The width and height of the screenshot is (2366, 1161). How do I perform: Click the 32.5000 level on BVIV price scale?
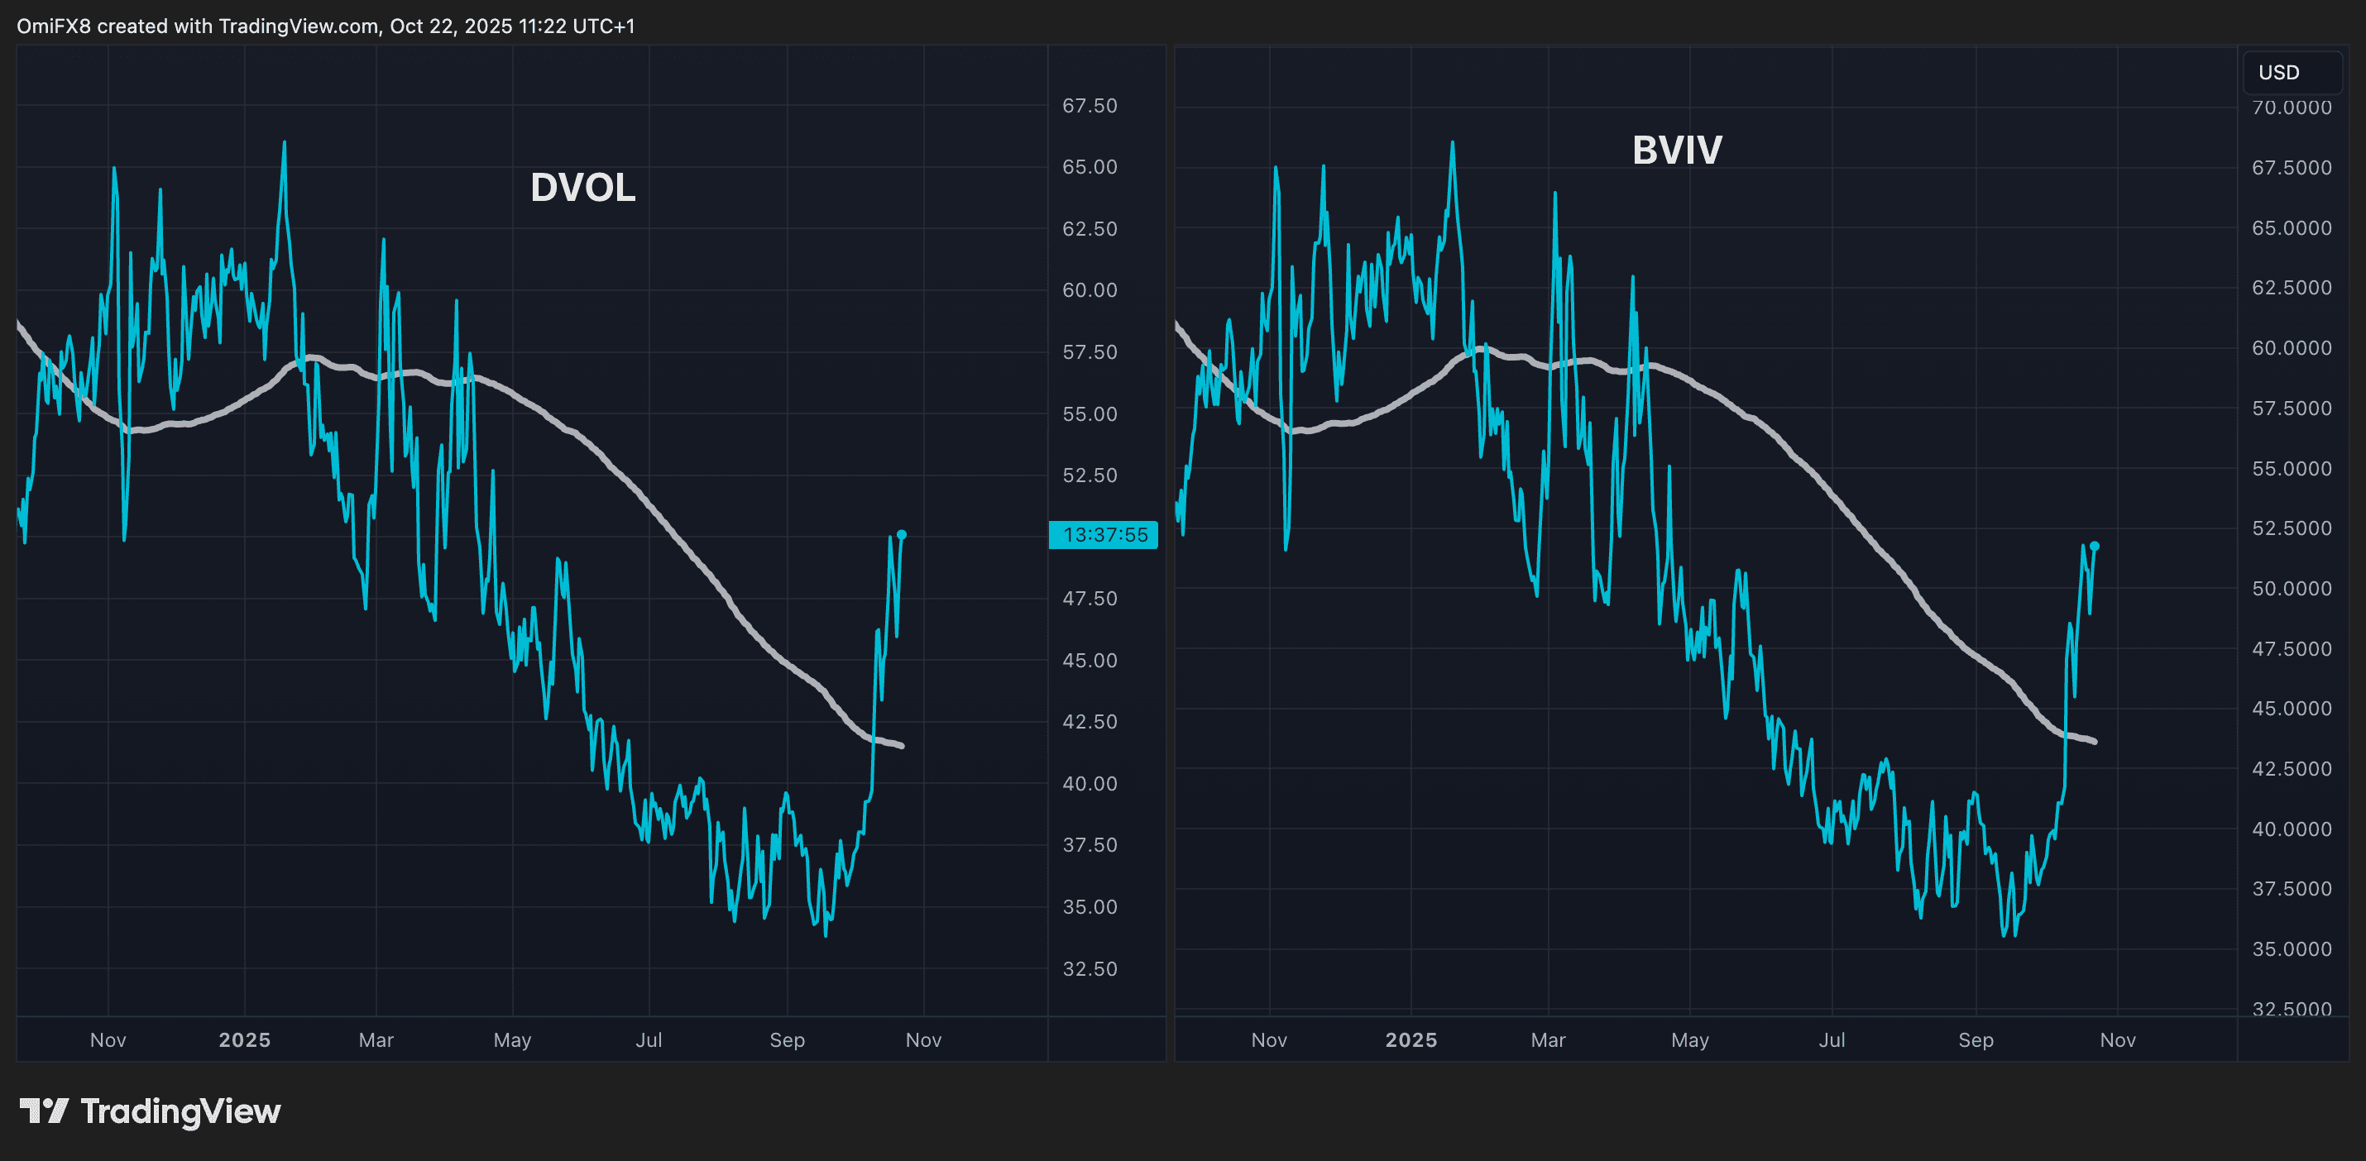[x=2292, y=1009]
